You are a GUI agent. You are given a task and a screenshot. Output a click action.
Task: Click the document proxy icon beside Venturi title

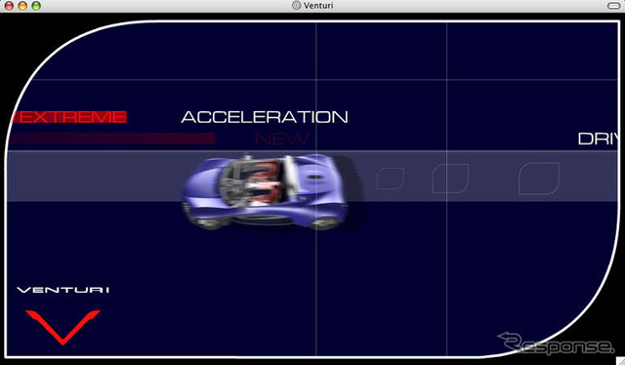click(296, 5)
